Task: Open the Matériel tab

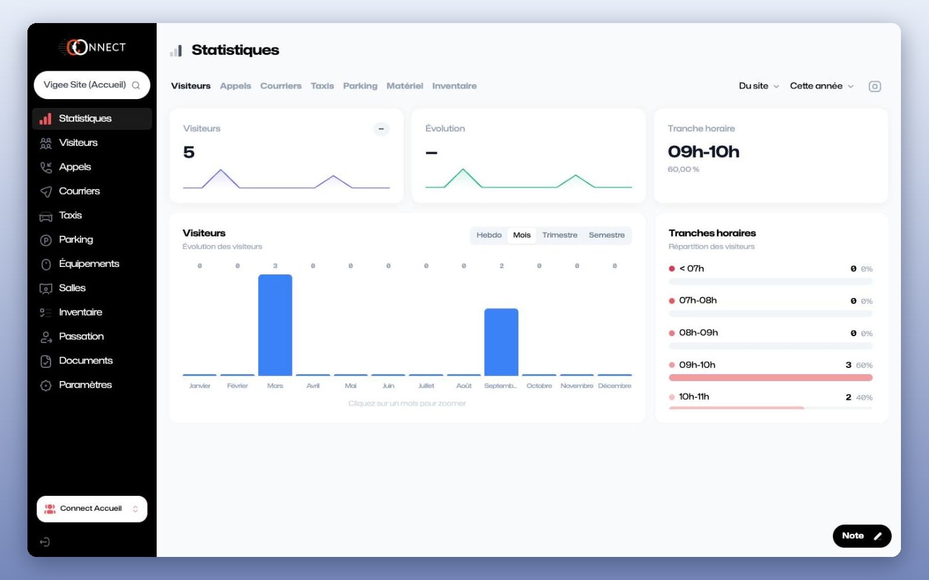Action: click(x=404, y=86)
